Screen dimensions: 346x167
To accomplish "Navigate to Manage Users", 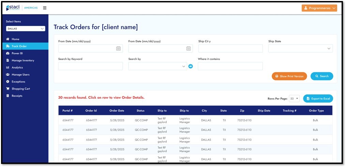I will (20, 75).
